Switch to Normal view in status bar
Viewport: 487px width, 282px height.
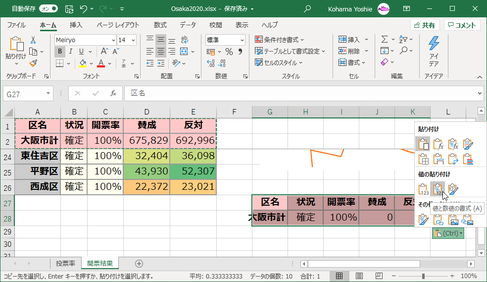[339, 276]
